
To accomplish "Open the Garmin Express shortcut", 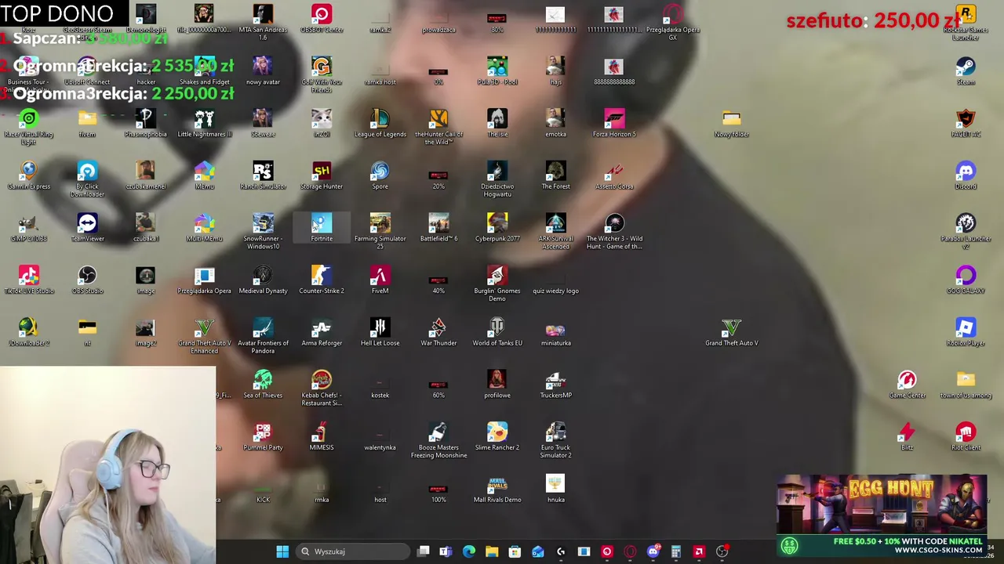I will pyautogui.click(x=28, y=175).
